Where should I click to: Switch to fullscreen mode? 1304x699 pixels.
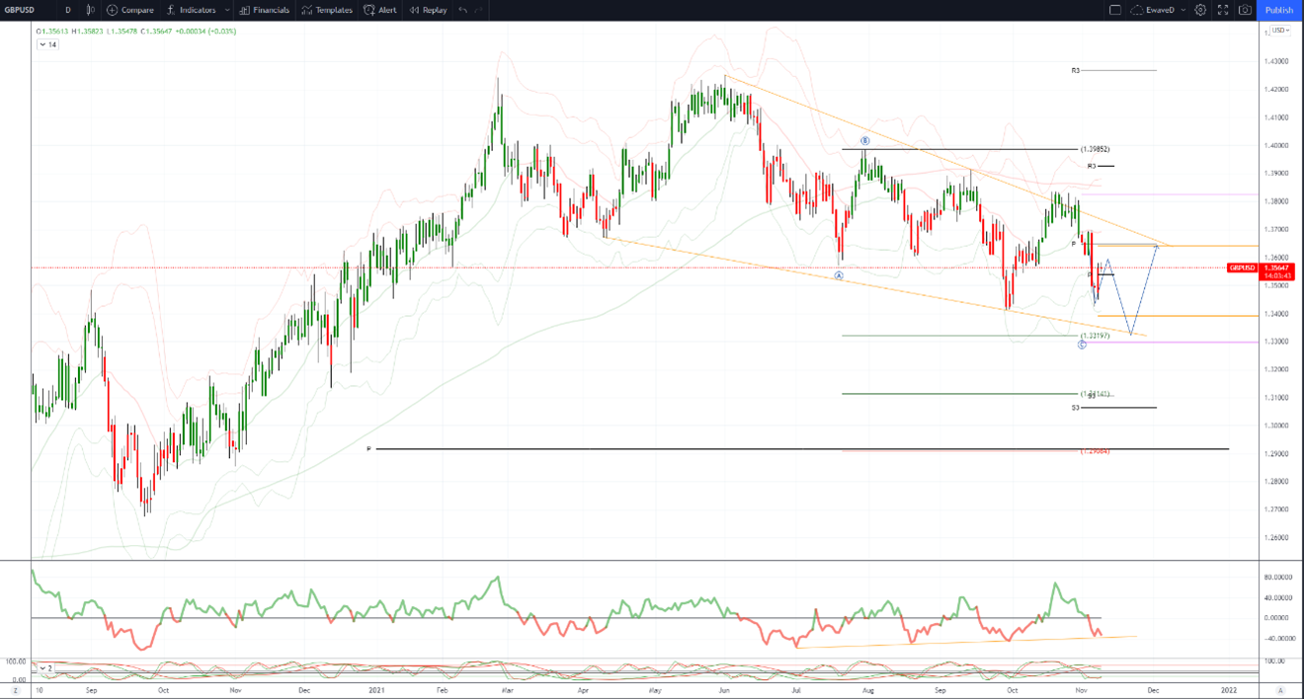1223,10
